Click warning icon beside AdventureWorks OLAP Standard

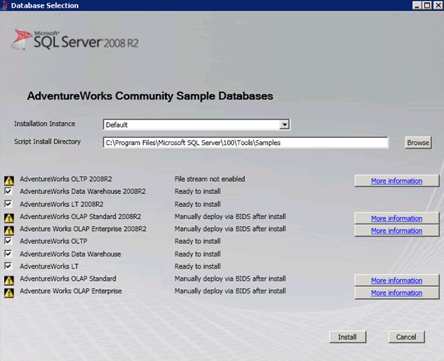(9, 280)
